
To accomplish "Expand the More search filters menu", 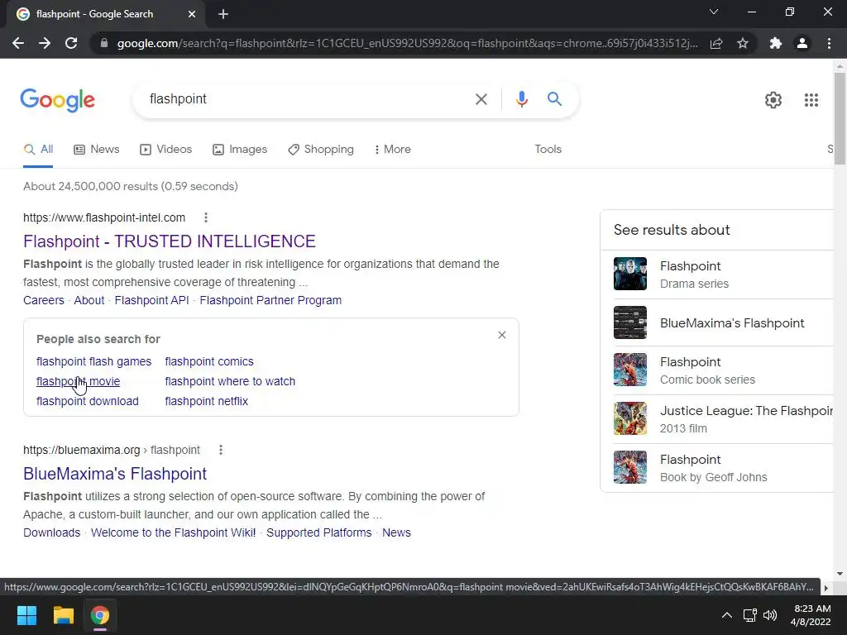I will [x=392, y=149].
